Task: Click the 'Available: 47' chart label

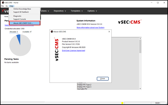Action: pos(27,32)
